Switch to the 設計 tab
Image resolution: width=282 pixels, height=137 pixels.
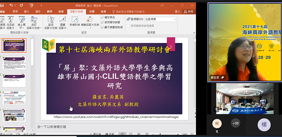38,12
